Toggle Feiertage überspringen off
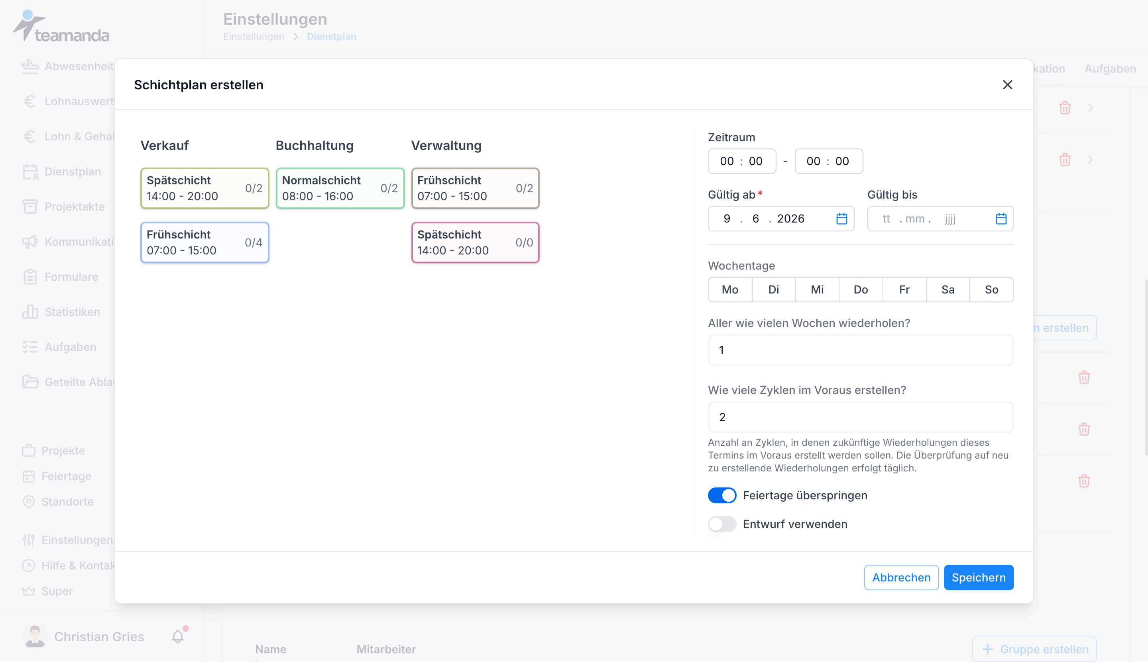 click(x=722, y=495)
